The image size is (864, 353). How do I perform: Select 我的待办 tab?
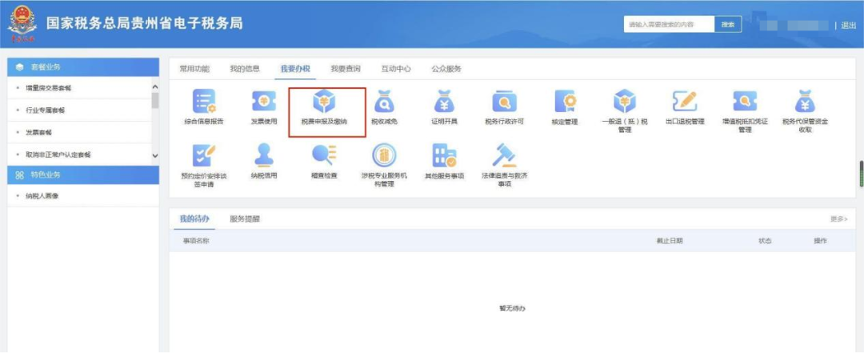pyautogui.click(x=194, y=219)
